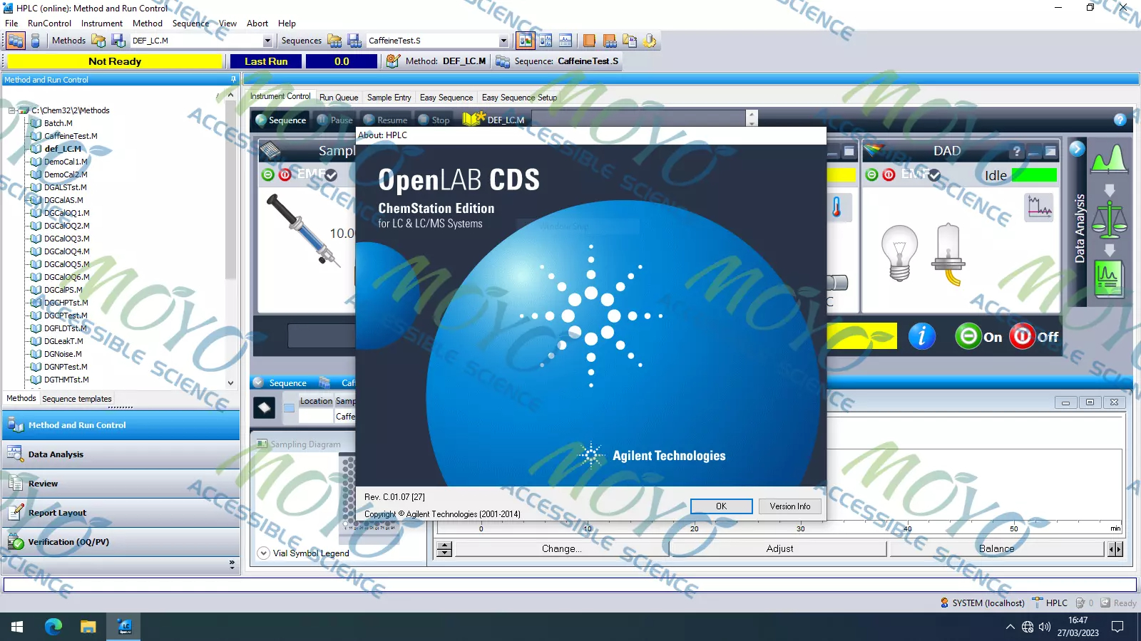Open the Data Analysis view
The width and height of the screenshot is (1141, 641).
[121, 454]
